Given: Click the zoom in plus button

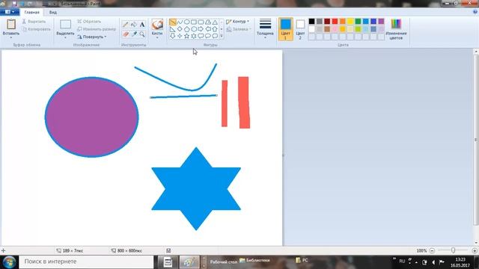Looking at the screenshot, I should [x=475, y=250].
